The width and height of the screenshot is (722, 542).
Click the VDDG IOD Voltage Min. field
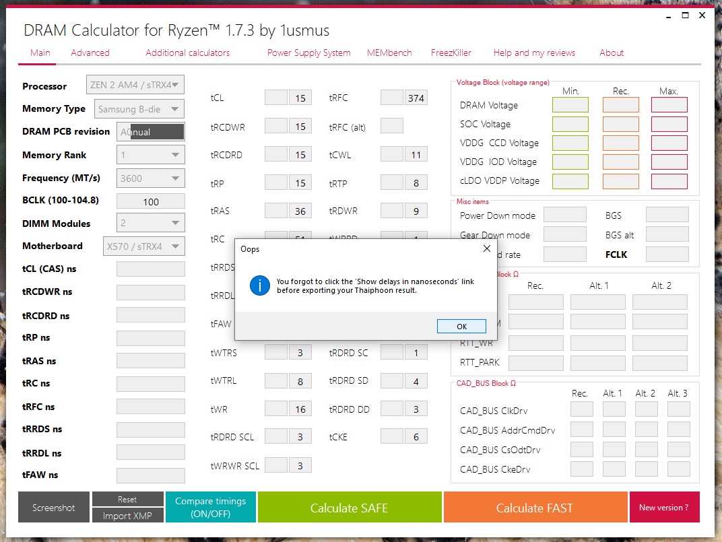click(570, 162)
